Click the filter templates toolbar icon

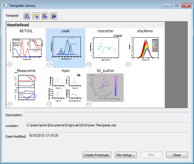tap(54, 16)
